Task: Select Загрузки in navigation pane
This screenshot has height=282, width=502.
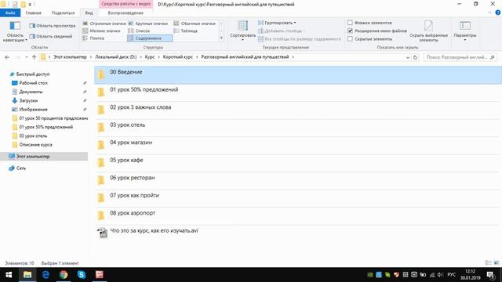Action: pyautogui.click(x=28, y=100)
